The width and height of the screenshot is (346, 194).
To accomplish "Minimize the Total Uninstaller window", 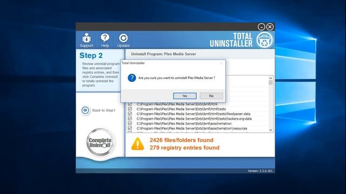I will 261,27.
